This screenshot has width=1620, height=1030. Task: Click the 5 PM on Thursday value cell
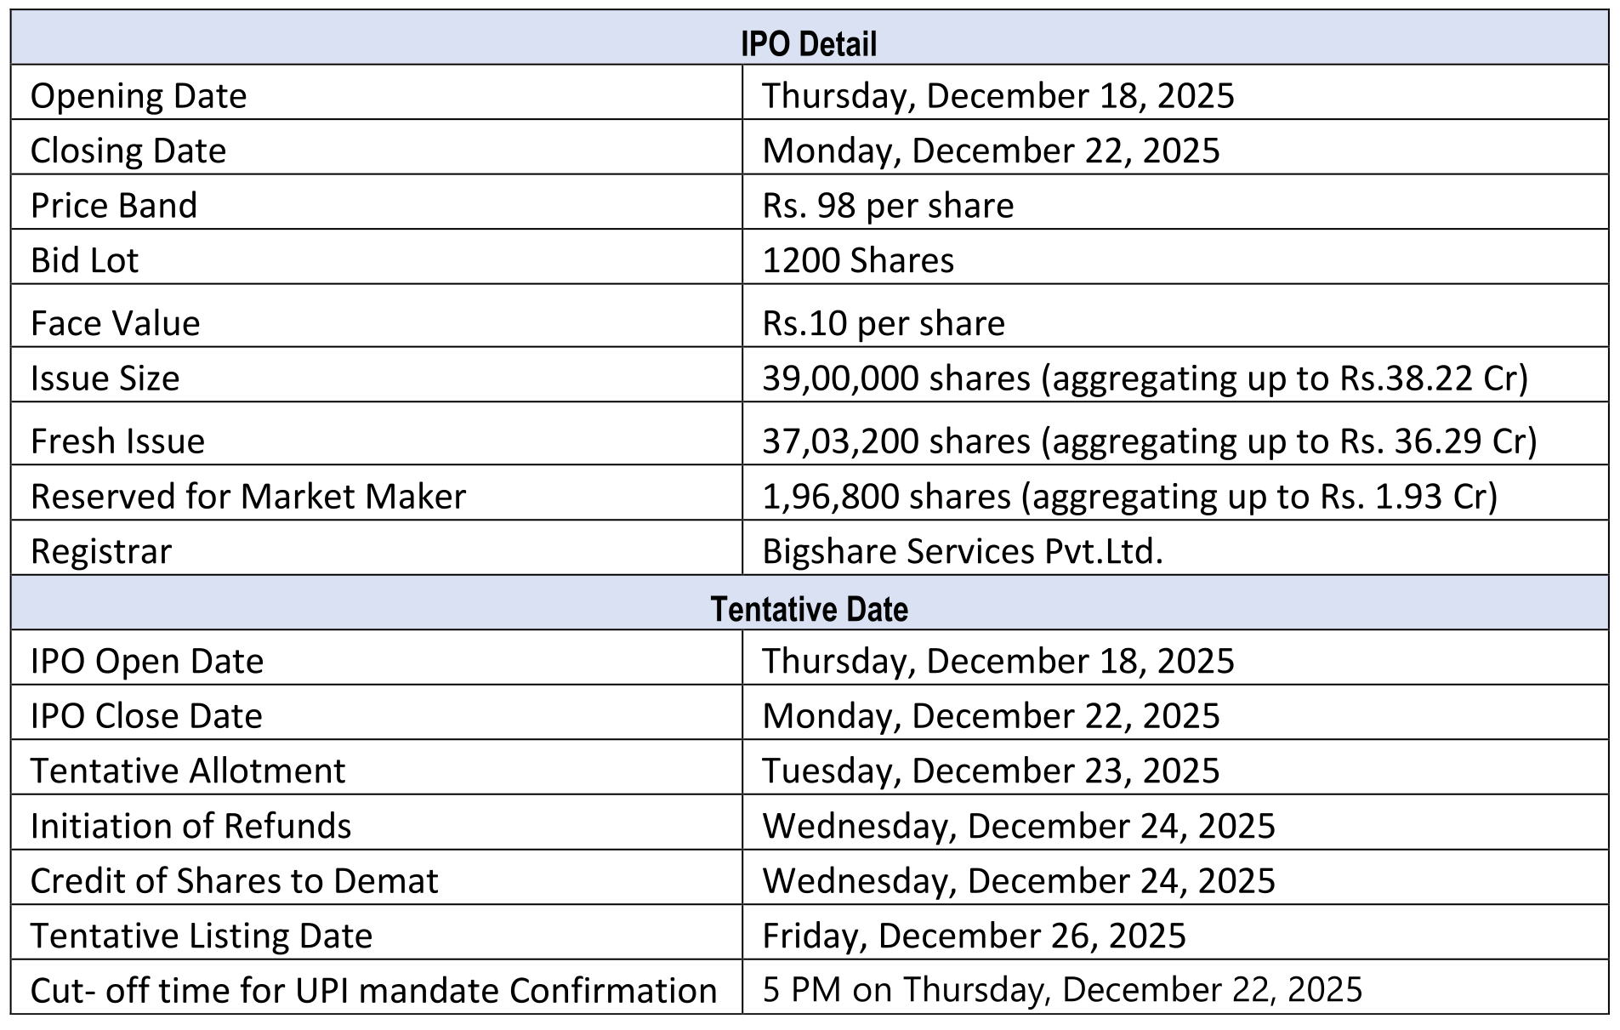1062,990
